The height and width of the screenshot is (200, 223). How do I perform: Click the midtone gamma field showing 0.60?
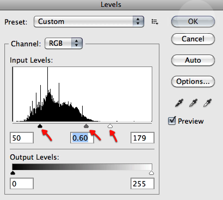click(x=82, y=138)
